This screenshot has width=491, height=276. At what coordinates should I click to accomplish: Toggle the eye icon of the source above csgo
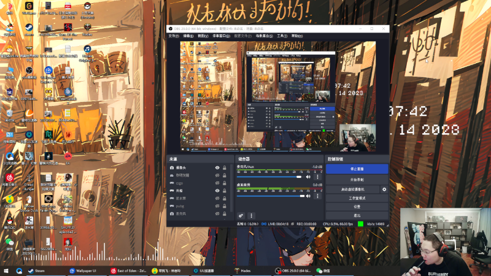pos(217,175)
